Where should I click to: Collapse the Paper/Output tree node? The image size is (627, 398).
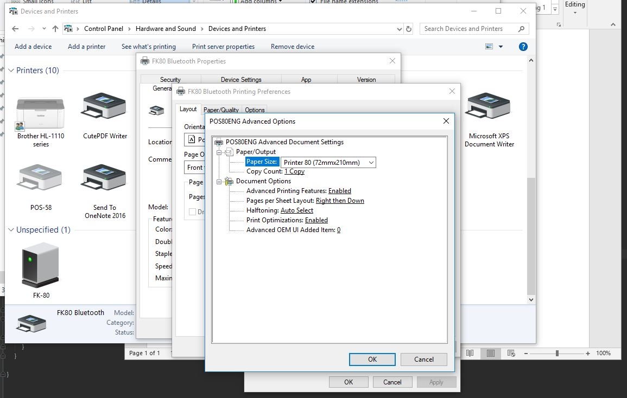pyautogui.click(x=219, y=152)
